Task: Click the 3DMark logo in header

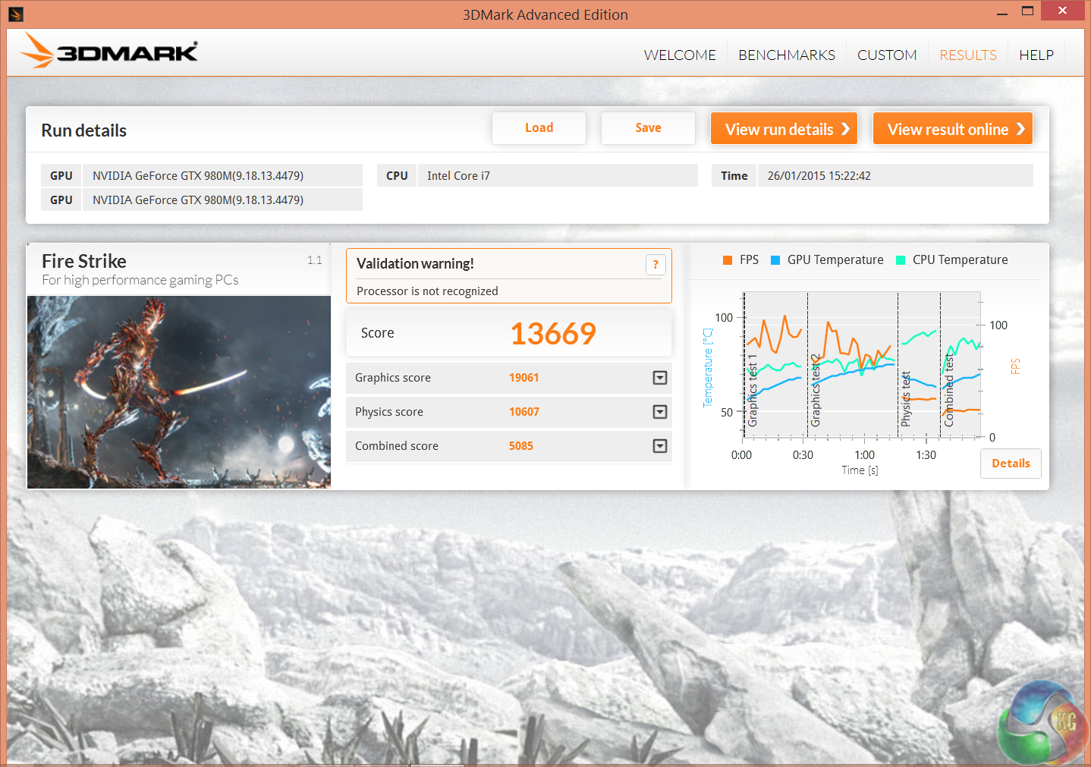Action: click(110, 52)
